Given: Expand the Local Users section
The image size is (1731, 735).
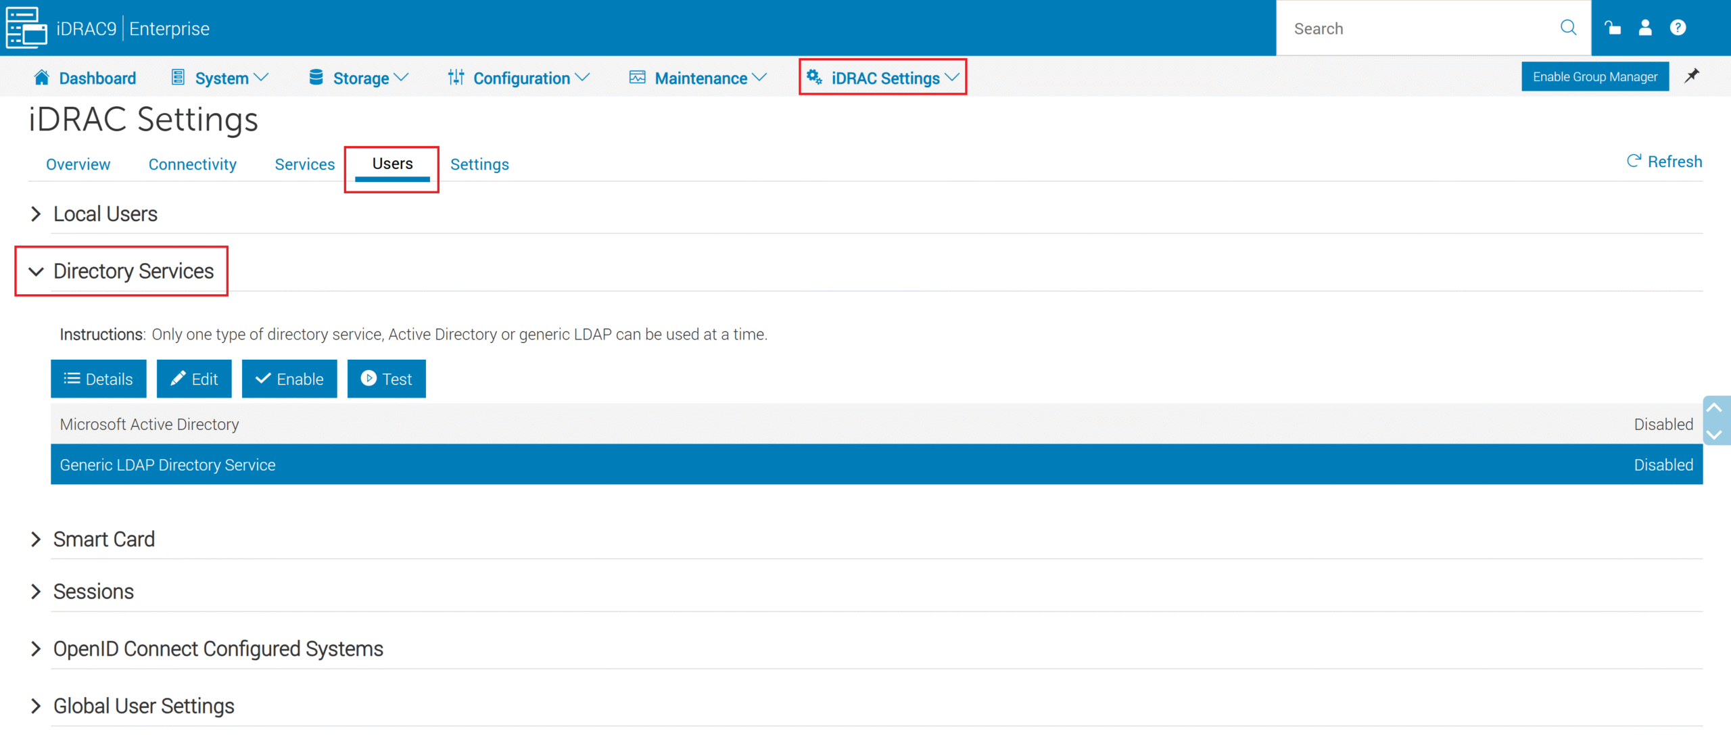Looking at the screenshot, I should coord(105,214).
